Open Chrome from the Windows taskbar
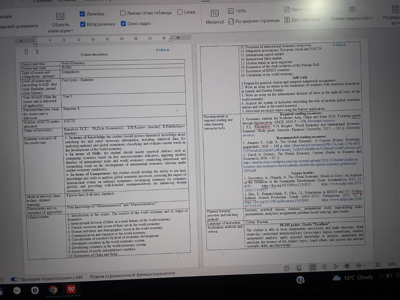Screen dimensions: 400x300 point(53,290)
